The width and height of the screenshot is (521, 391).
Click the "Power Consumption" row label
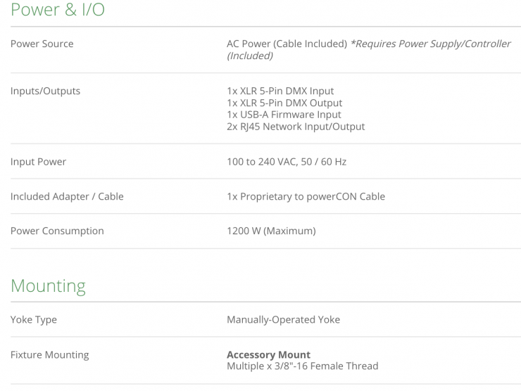click(x=57, y=231)
